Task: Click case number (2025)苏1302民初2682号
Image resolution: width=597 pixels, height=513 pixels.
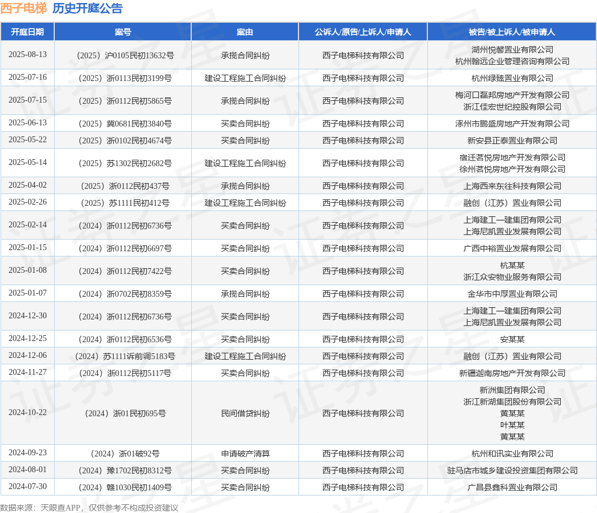Action: pos(125,164)
